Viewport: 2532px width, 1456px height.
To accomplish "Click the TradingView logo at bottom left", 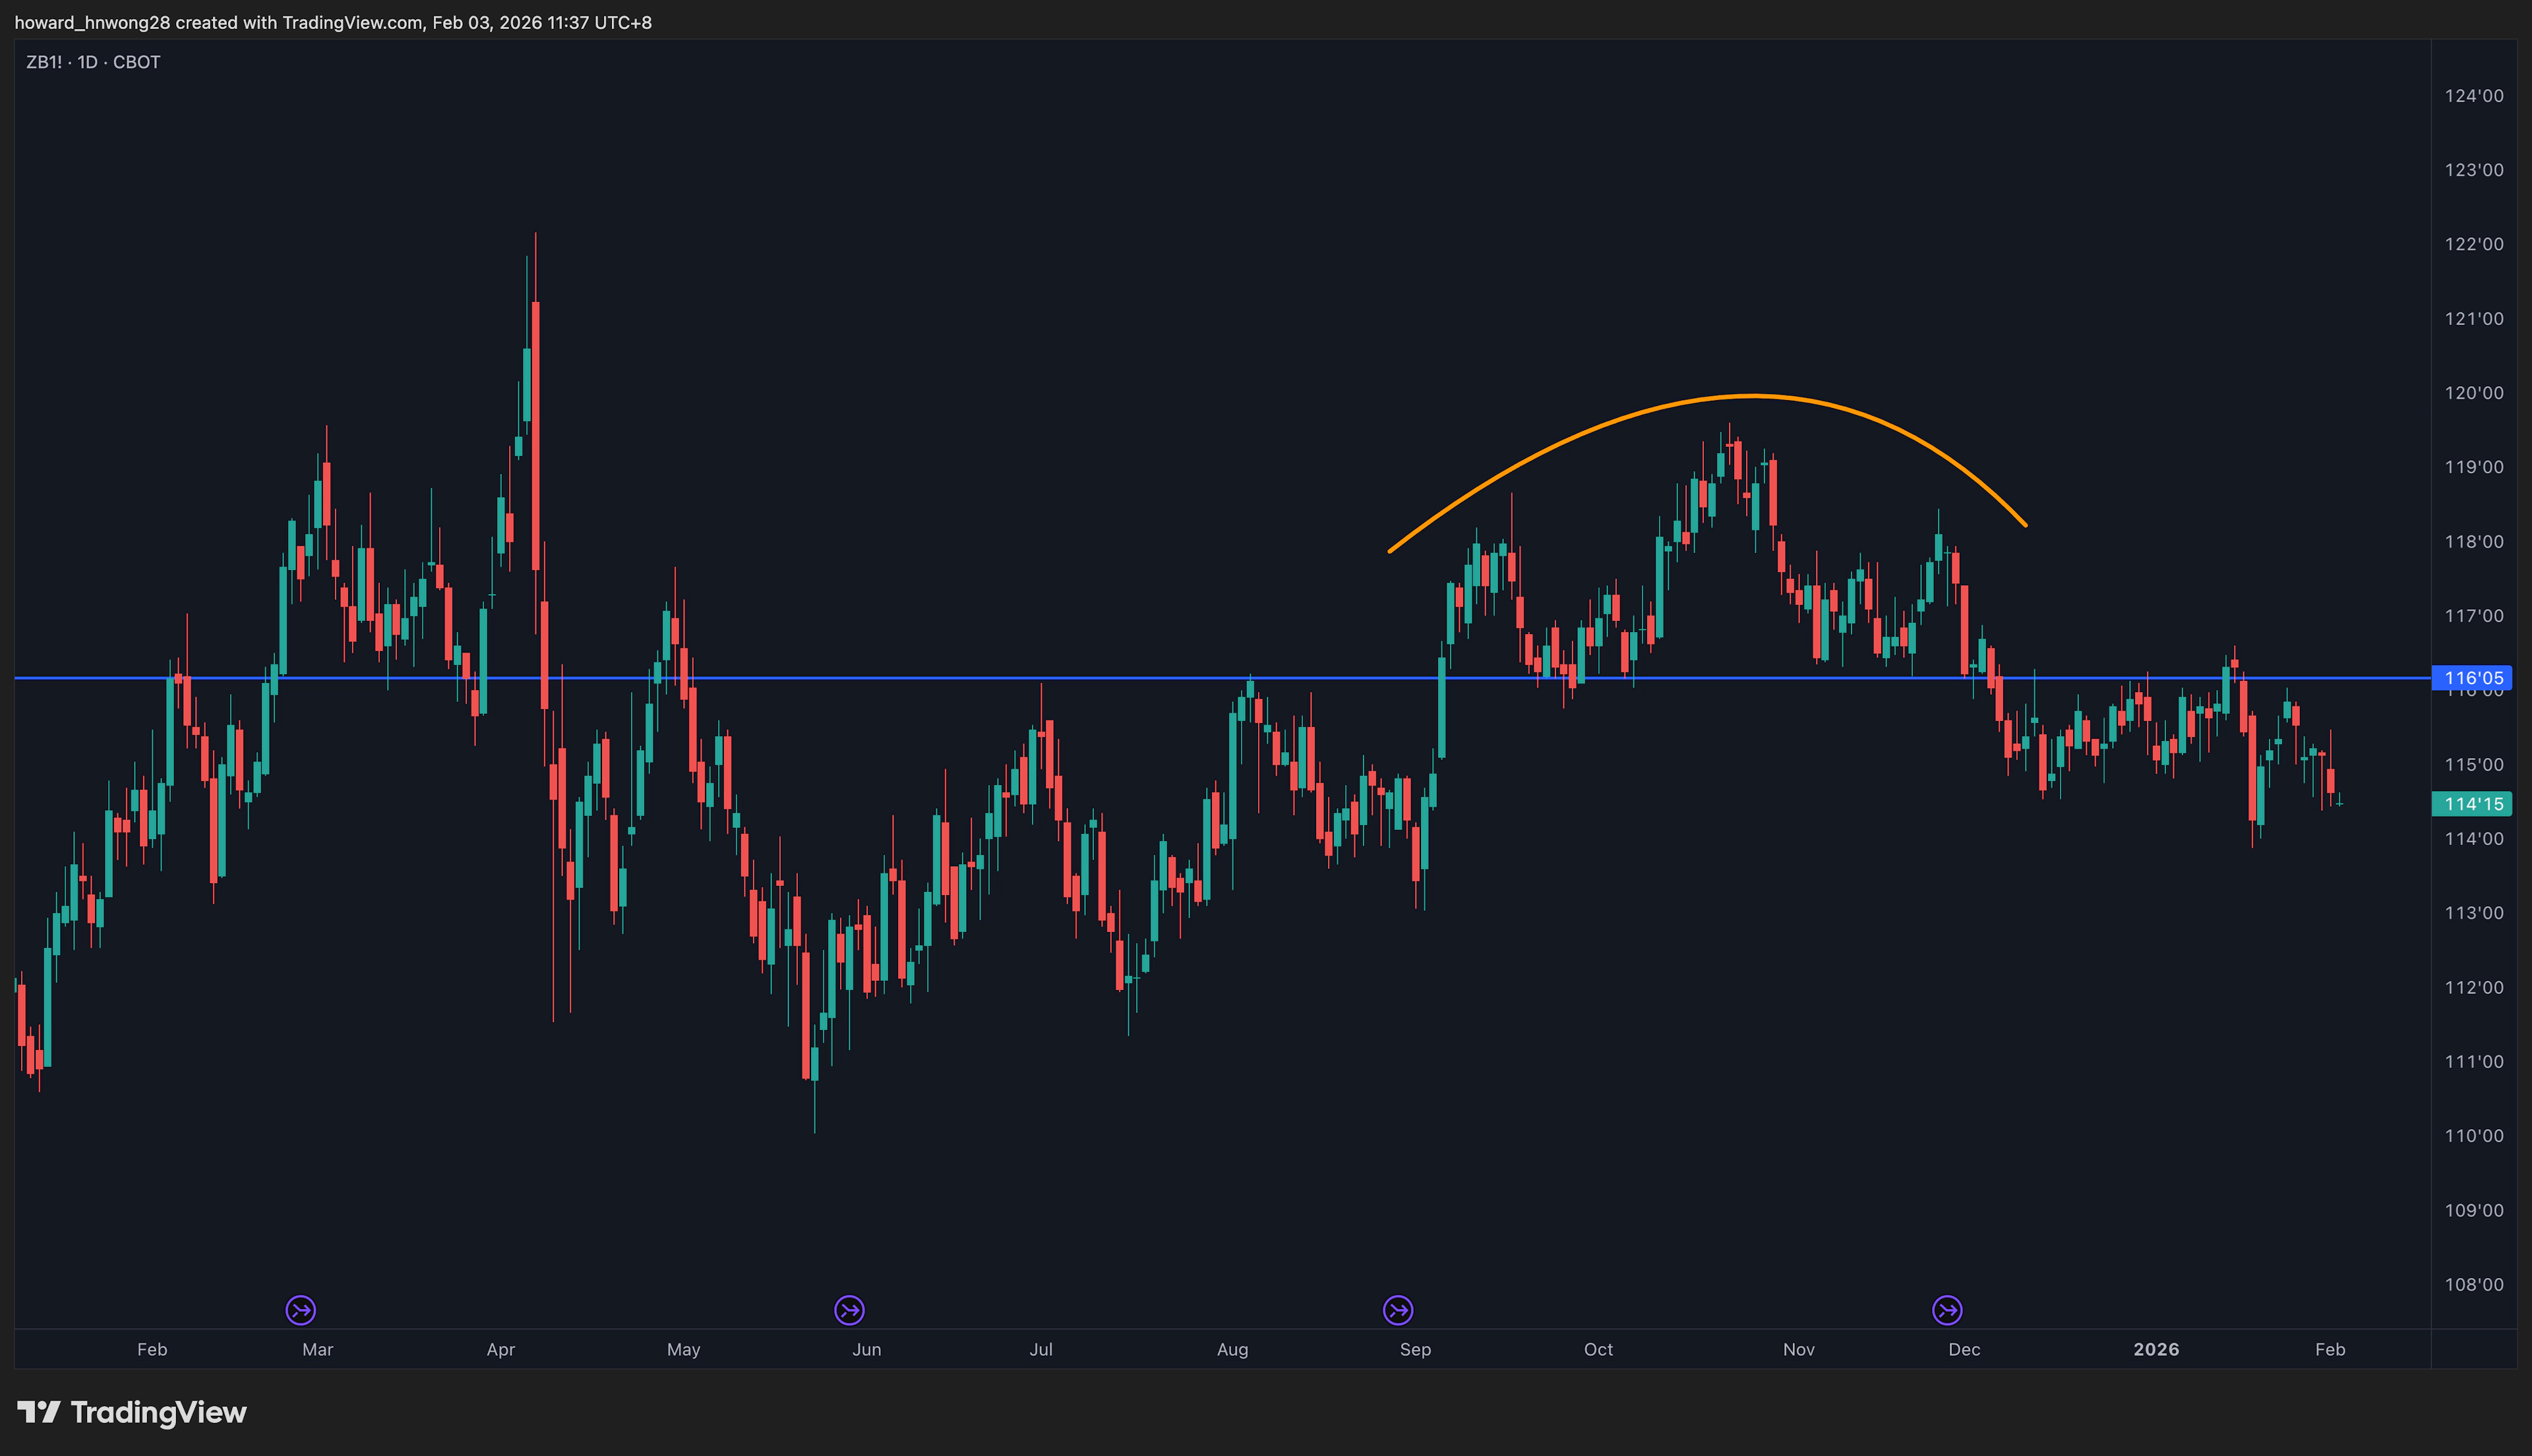I will click(131, 1412).
